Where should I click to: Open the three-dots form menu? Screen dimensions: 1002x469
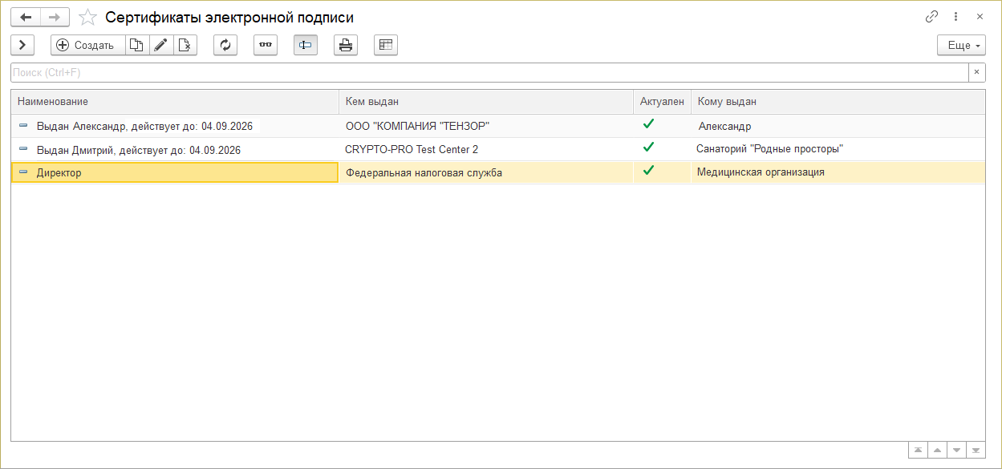coord(955,17)
